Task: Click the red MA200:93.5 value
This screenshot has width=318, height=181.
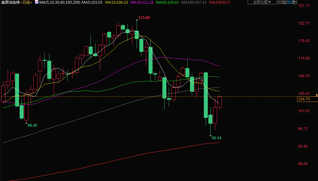Action: pos(219,2)
